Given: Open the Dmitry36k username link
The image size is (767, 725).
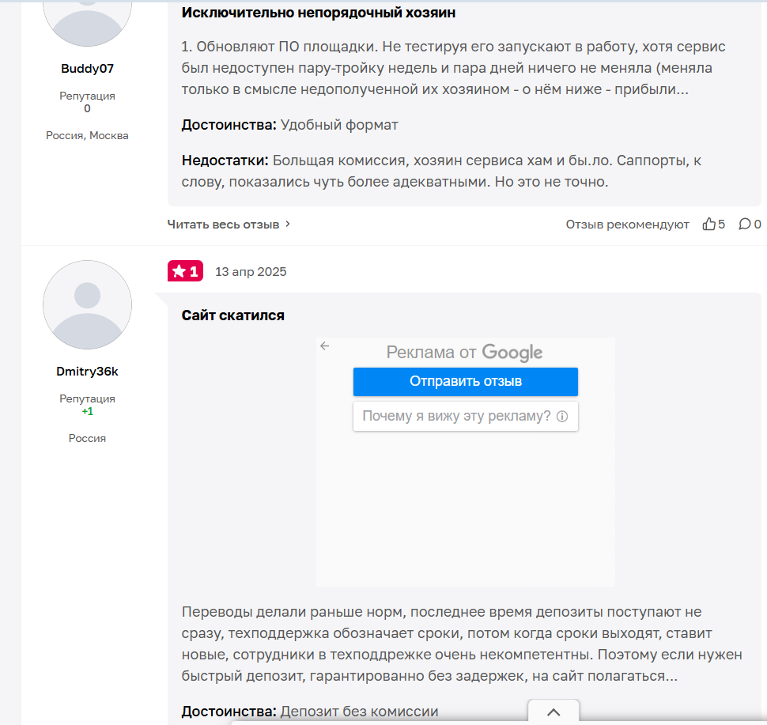Looking at the screenshot, I should click(87, 372).
